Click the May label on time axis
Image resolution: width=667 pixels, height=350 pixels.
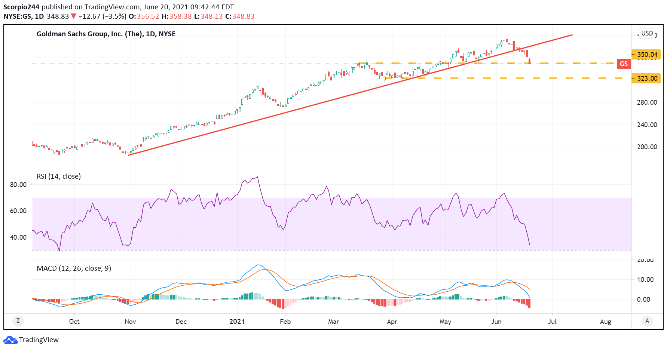(x=445, y=322)
